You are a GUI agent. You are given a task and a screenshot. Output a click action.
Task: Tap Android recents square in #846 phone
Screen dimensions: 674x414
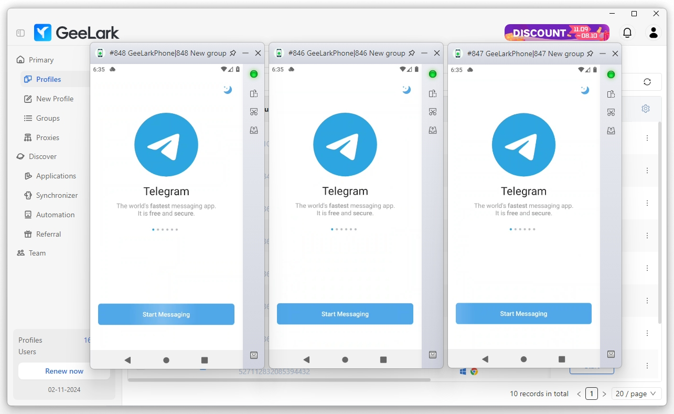pyautogui.click(x=383, y=359)
